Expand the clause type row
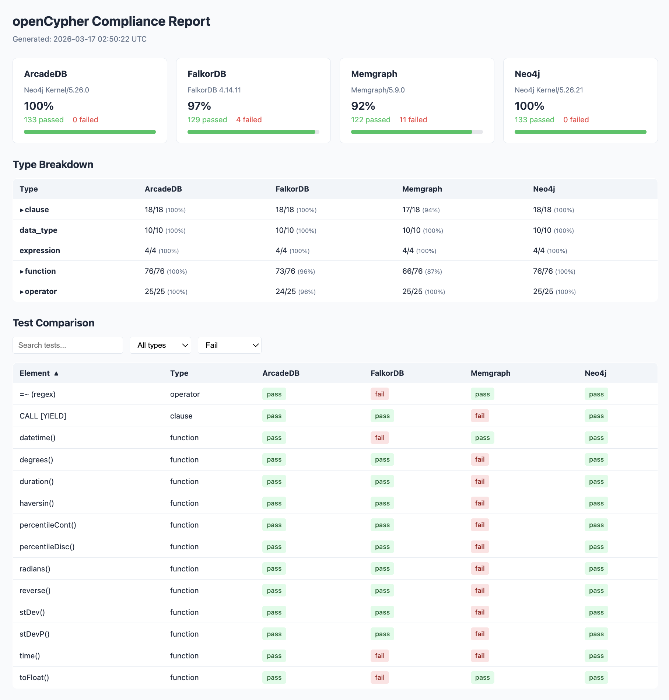 pyautogui.click(x=34, y=210)
